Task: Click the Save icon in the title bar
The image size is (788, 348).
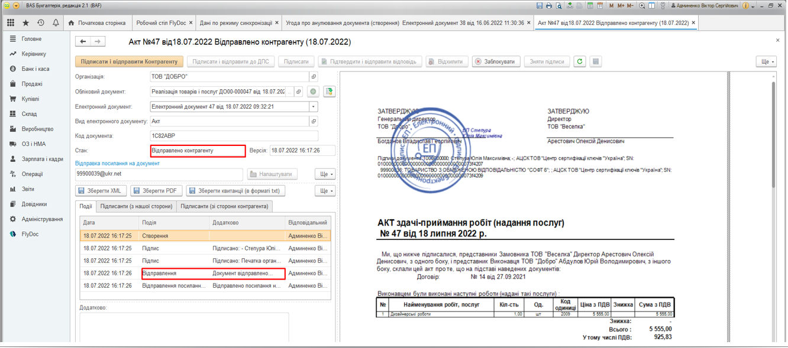Action: coord(540,6)
